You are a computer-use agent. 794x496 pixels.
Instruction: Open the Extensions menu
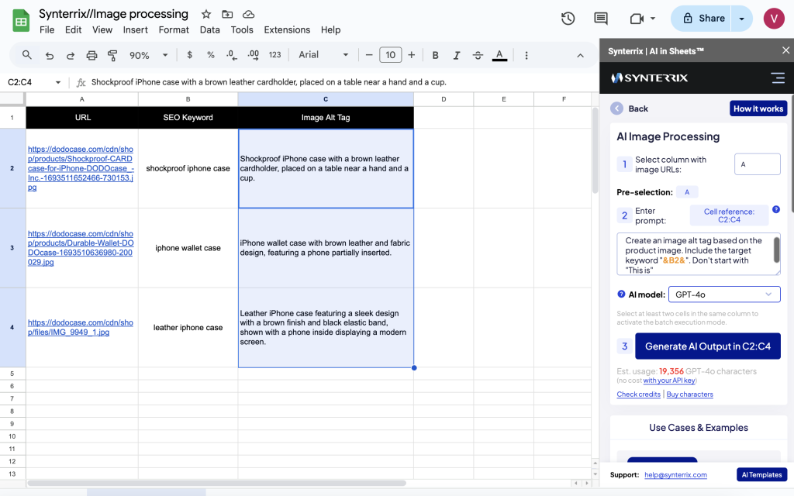point(287,30)
